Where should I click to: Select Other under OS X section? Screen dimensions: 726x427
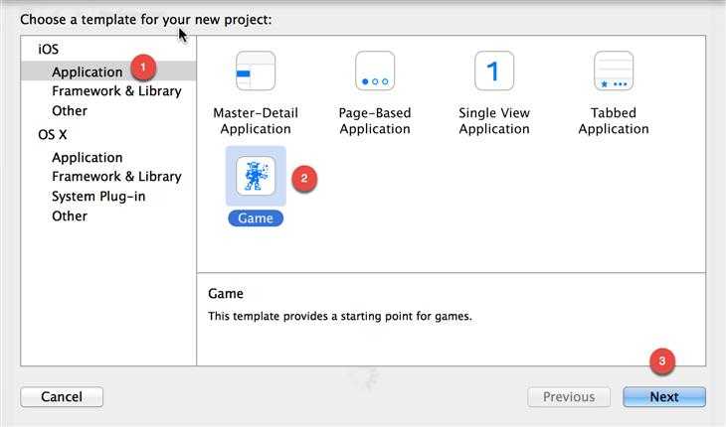coord(70,215)
